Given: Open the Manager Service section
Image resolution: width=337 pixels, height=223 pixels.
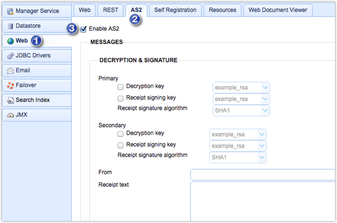Looking at the screenshot, I should pyautogui.click(x=37, y=11).
